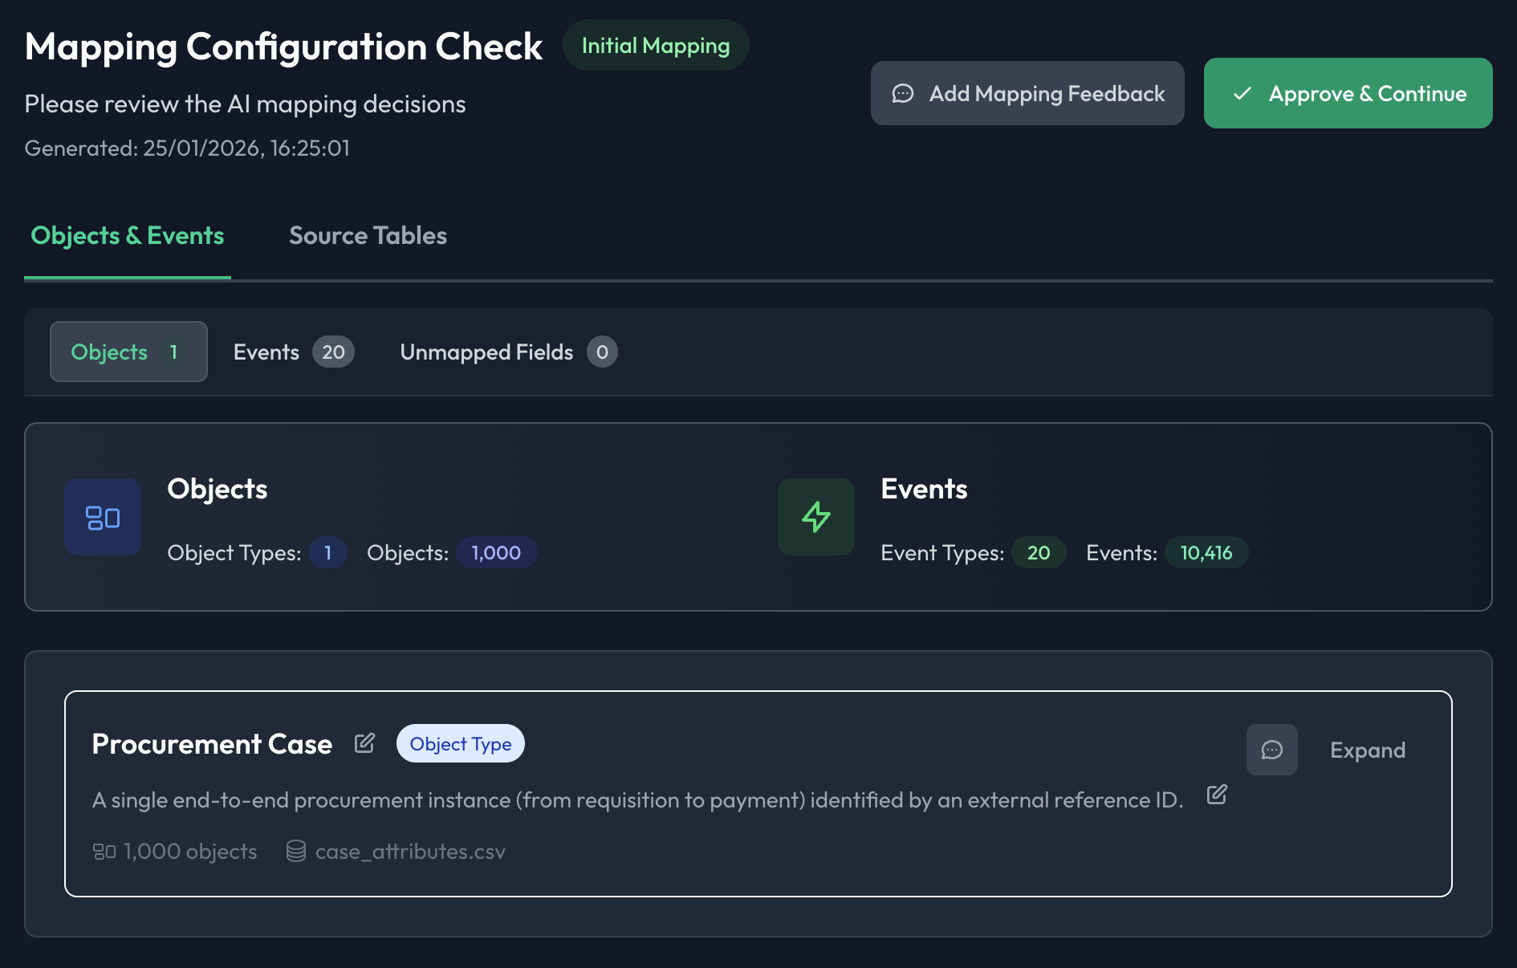Open the Events sub-tab

(293, 352)
